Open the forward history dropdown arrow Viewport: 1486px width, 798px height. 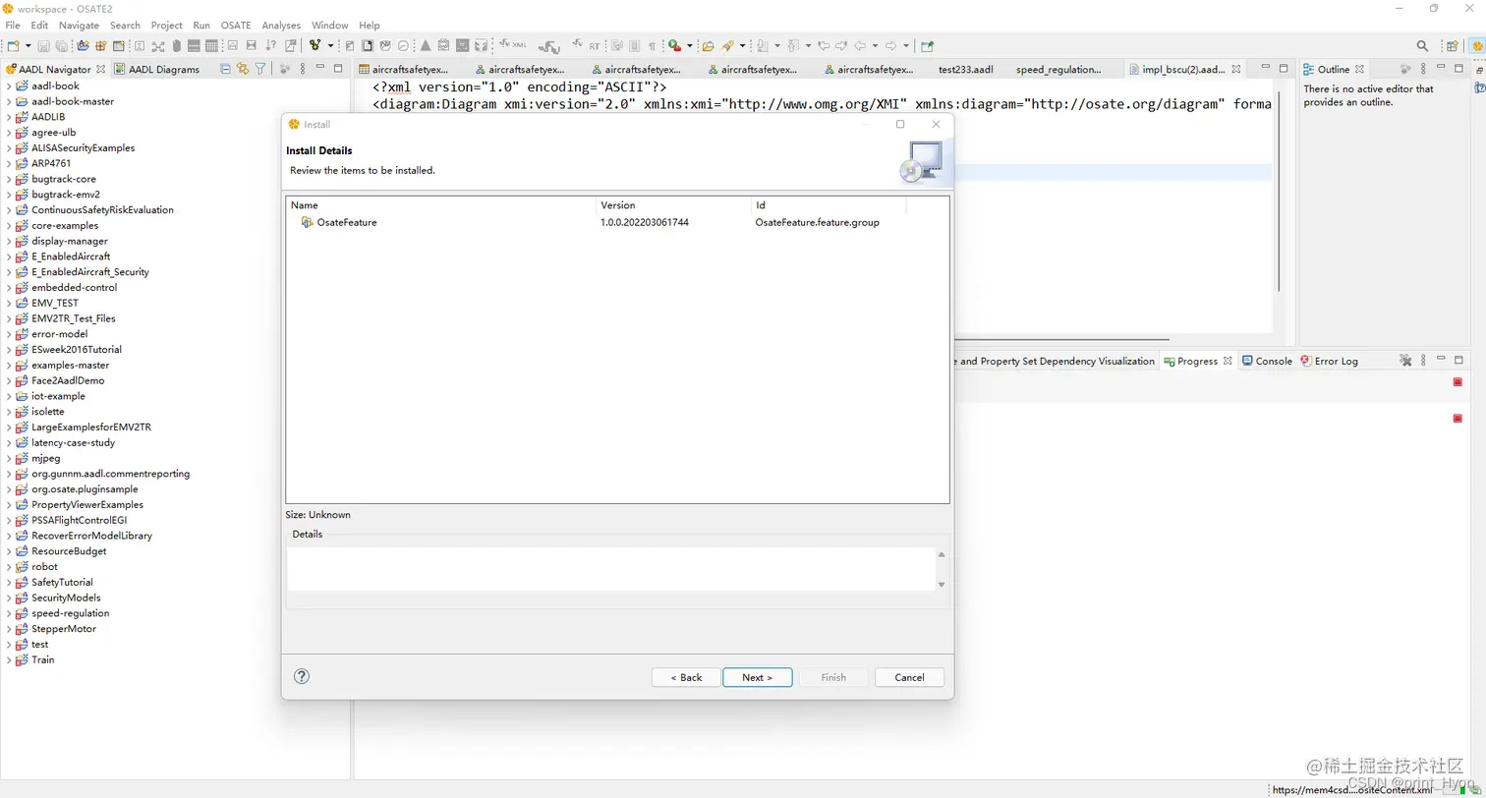905,46
